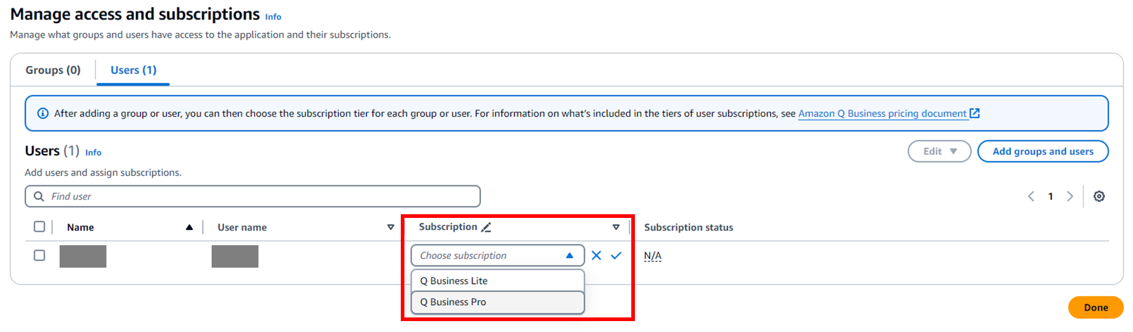1133x332 pixels.
Task: Choose Q Business Pro option
Action: [497, 302]
